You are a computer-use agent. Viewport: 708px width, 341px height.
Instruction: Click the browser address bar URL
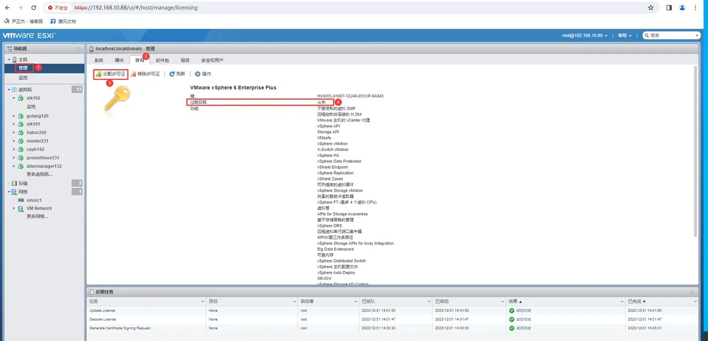[x=136, y=8]
